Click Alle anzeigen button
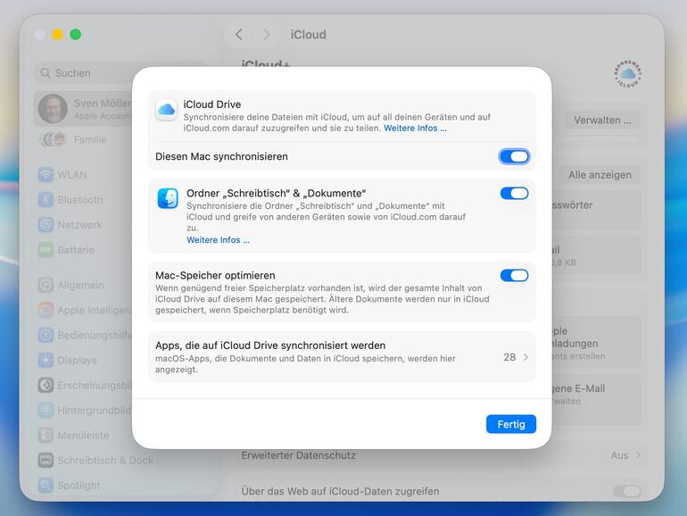Viewport: 687px width, 516px height. pyautogui.click(x=600, y=175)
